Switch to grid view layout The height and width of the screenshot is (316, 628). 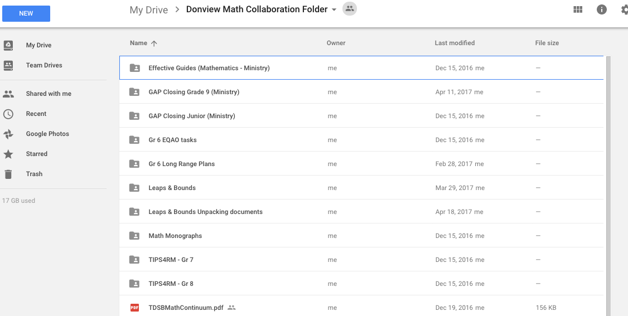pos(578,9)
